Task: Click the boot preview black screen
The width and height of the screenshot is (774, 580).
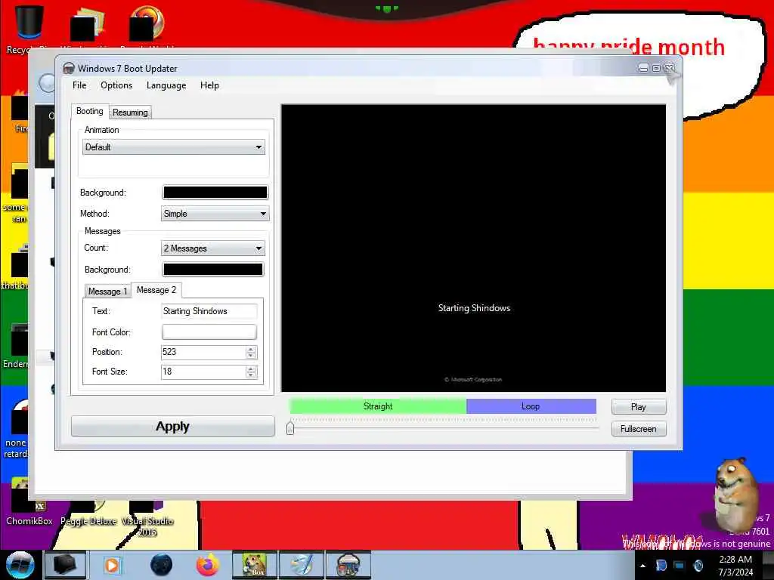Action: click(473, 248)
